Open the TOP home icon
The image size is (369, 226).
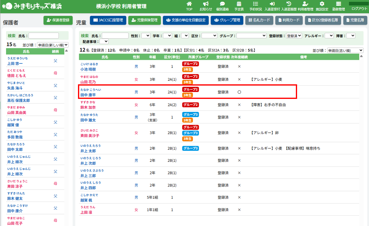pyautogui.click(x=189, y=4)
